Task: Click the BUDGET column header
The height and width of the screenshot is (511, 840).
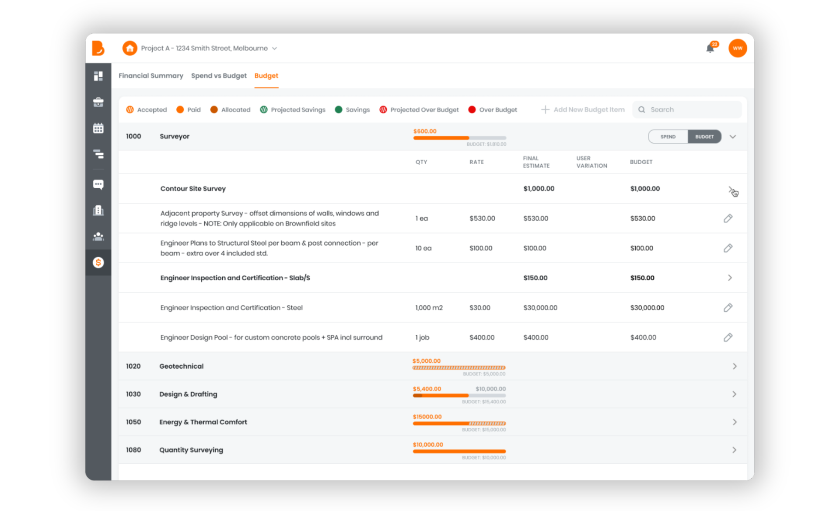Action: click(x=641, y=162)
